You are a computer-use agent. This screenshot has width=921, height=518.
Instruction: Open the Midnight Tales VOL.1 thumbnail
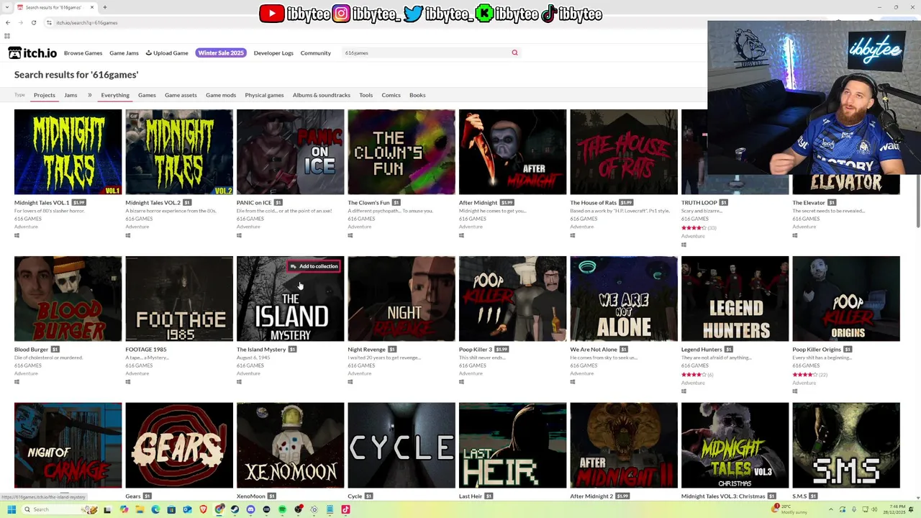point(68,152)
